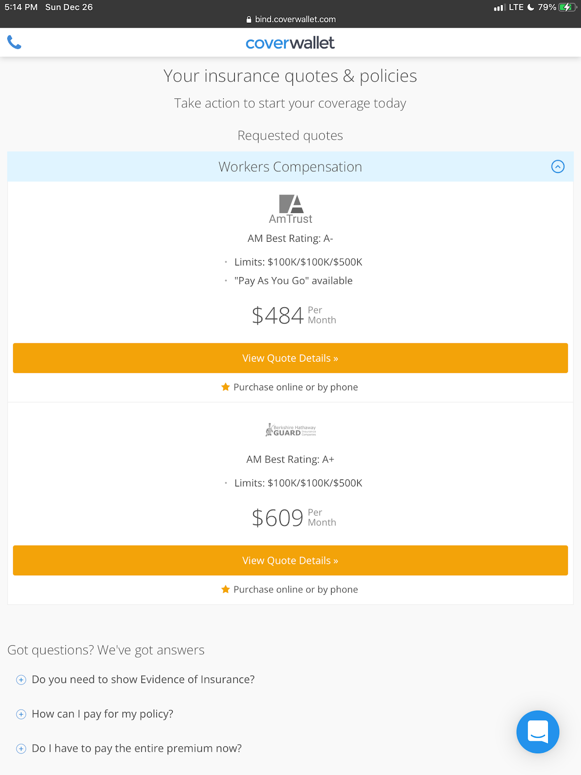The width and height of the screenshot is (581, 775).
Task: Click the AmTrust logo
Action: (290, 209)
